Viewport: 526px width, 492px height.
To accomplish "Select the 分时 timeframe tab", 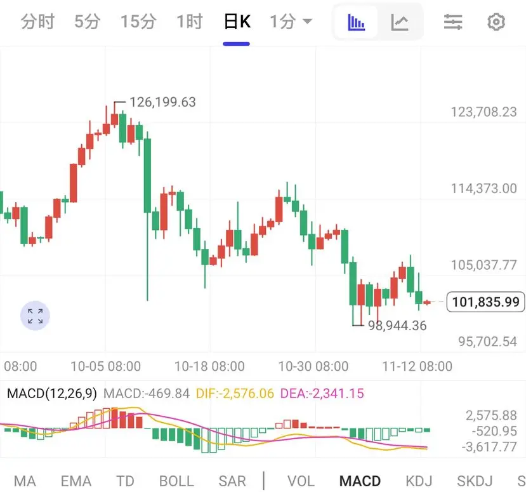I will pyautogui.click(x=37, y=22).
